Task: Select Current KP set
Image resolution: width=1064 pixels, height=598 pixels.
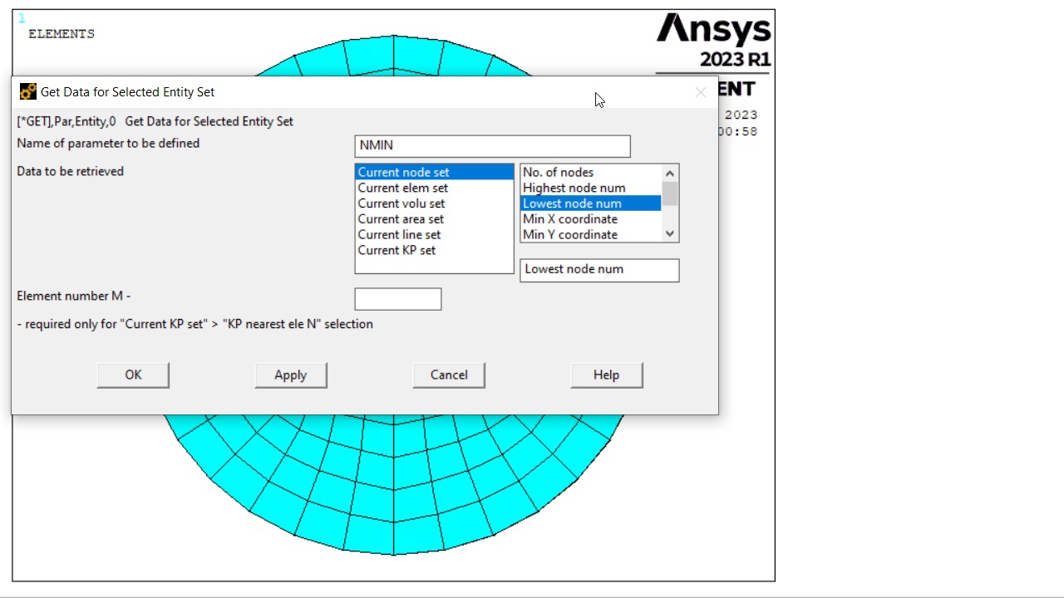Action: click(435, 251)
